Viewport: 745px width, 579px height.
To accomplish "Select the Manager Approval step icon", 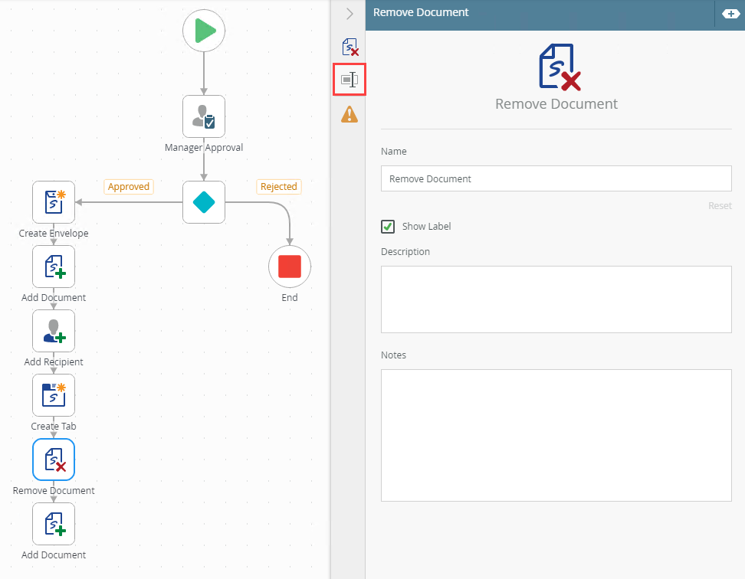I will [x=204, y=116].
